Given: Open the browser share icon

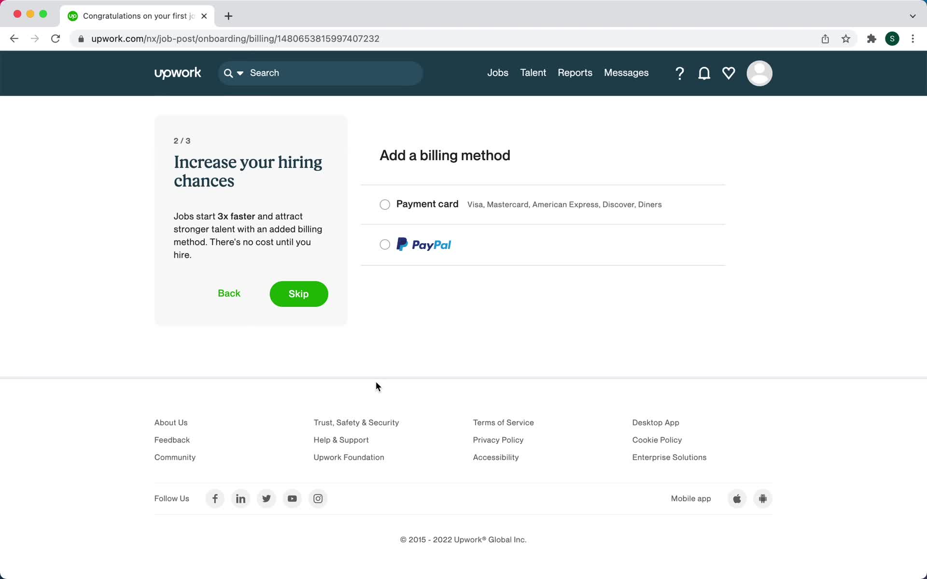Looking at the screenshot, I should tap(826, 39).
